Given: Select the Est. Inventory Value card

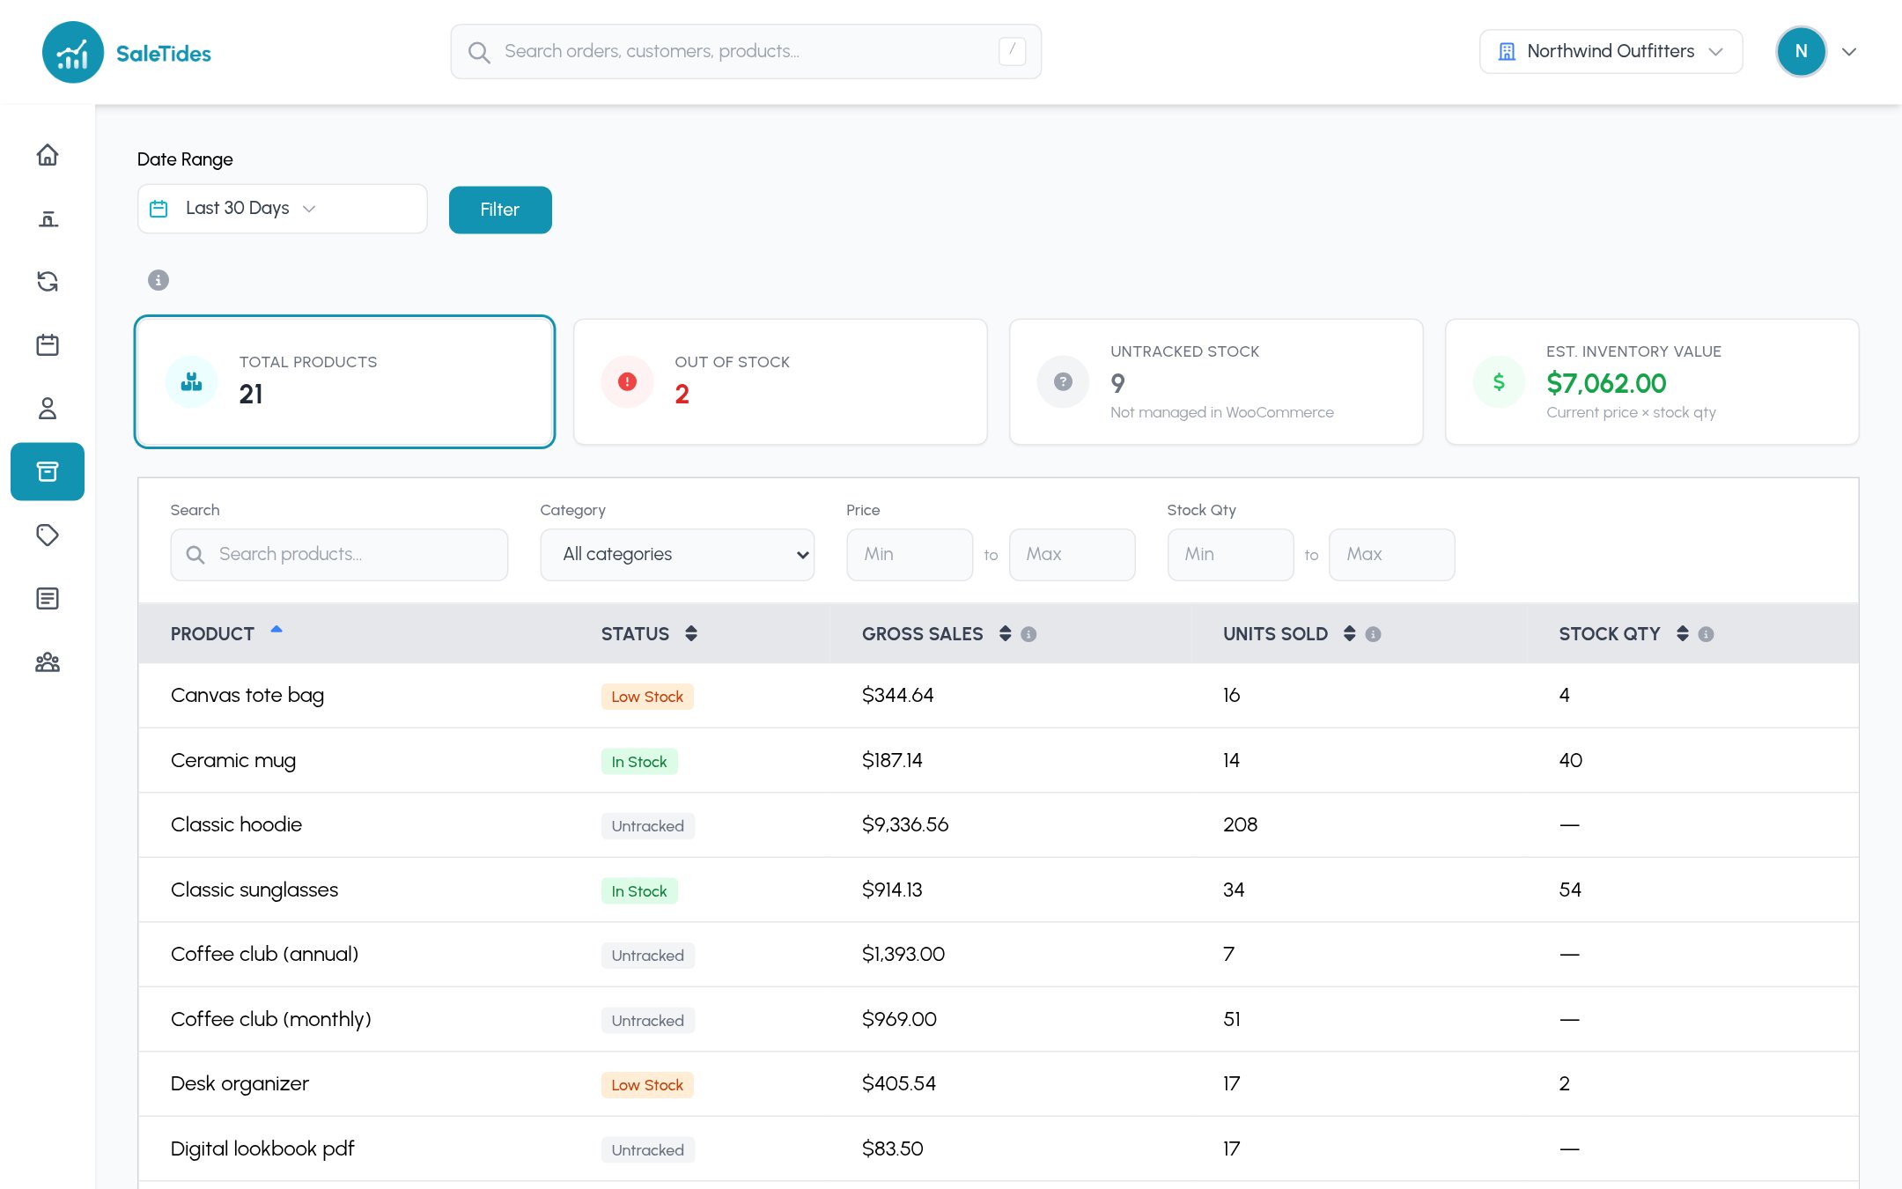Looking at the screenshot, I should (x=1652, y=381).
